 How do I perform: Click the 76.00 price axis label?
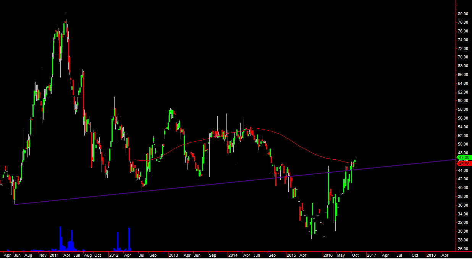click(x=463, y=31)
